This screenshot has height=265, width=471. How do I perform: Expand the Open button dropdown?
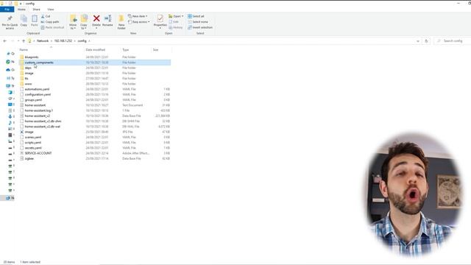pyautogui.click(x=183, y=16)
